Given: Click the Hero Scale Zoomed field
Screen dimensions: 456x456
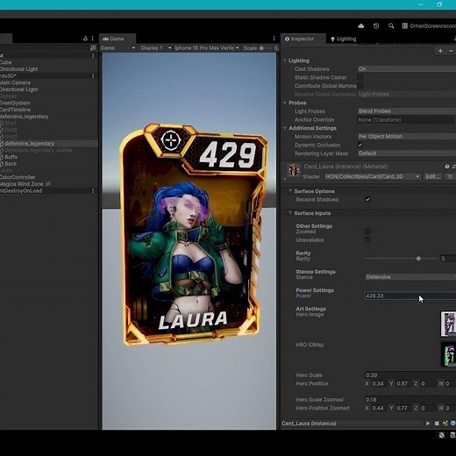Looking at the screenshot, I should point(410,399).
